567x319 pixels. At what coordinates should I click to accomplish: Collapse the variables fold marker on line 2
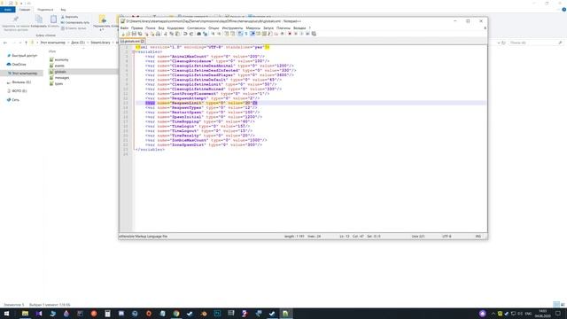point(134,51)
